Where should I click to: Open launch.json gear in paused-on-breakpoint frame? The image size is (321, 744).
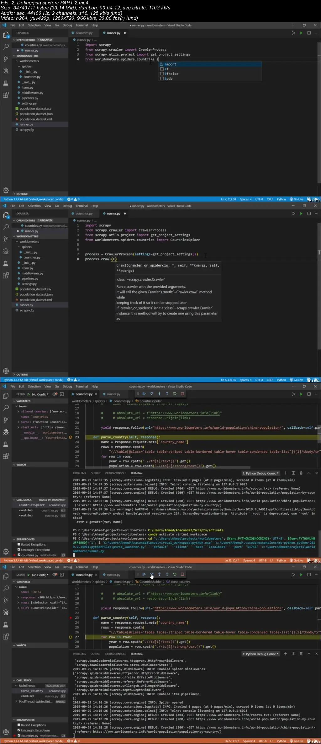pyautogui.click(x=55, y=394)
